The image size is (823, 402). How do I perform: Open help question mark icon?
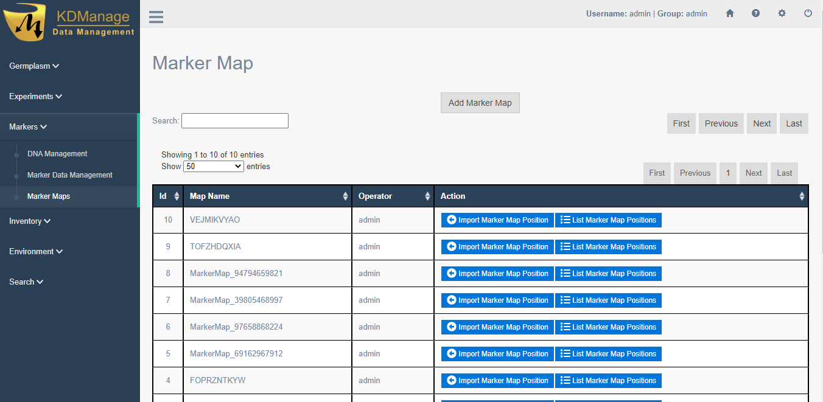[755, 13]
